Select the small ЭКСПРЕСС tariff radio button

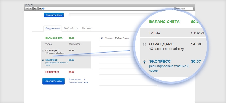(x=43, y=60)
